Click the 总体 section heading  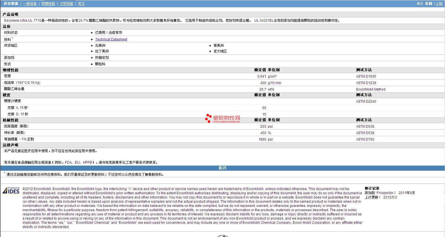pyautogui.click(x=6, y=26)
